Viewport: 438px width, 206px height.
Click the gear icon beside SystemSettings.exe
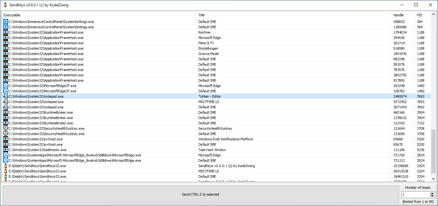(x=5, y=21)
